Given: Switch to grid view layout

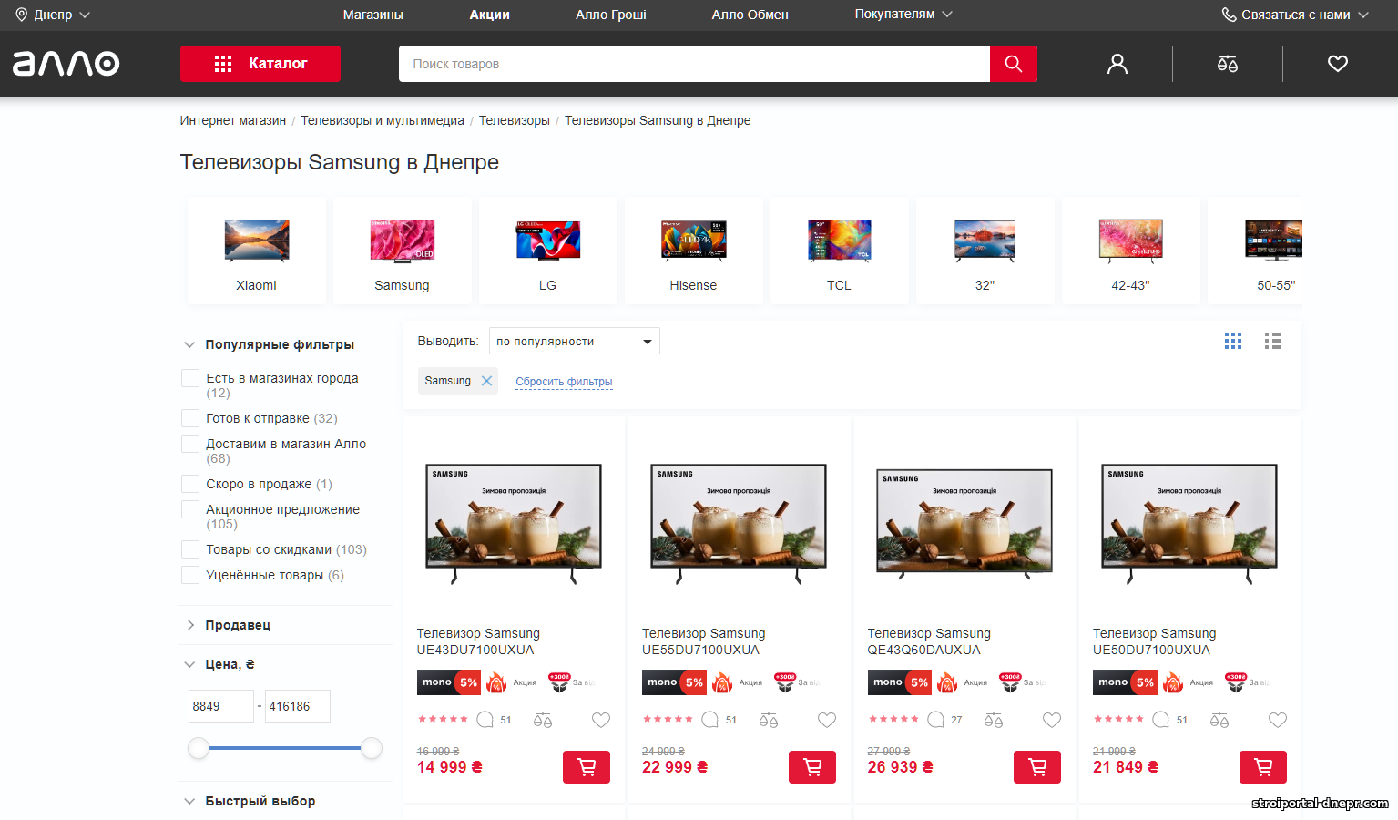Looking at the screenshot, I should pos(1232,341).
